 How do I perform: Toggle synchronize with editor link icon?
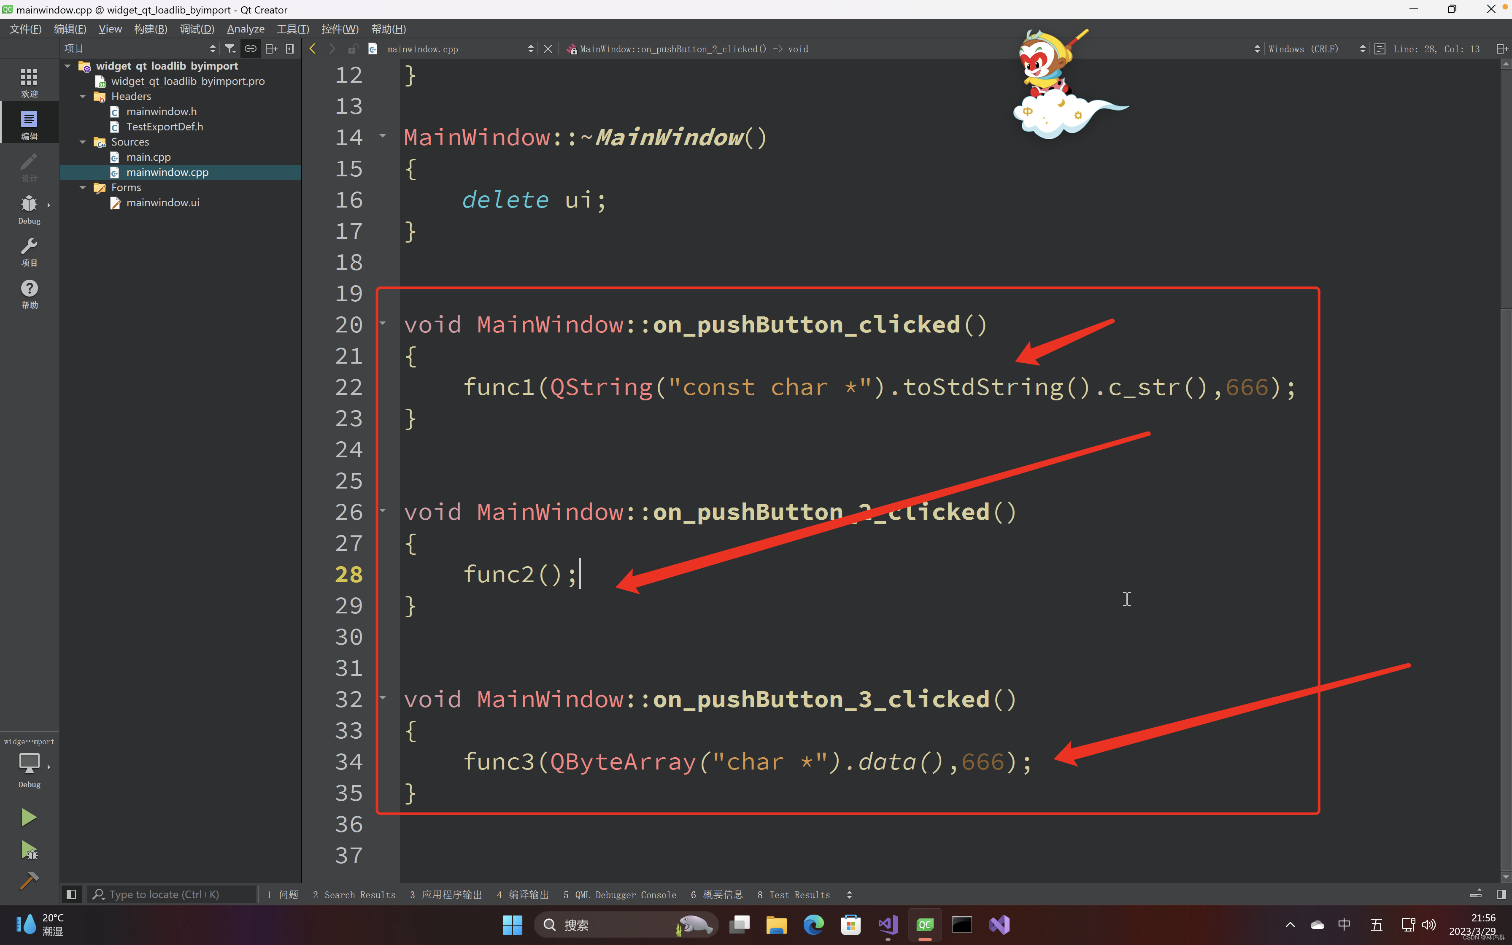(x=250, y=49)
